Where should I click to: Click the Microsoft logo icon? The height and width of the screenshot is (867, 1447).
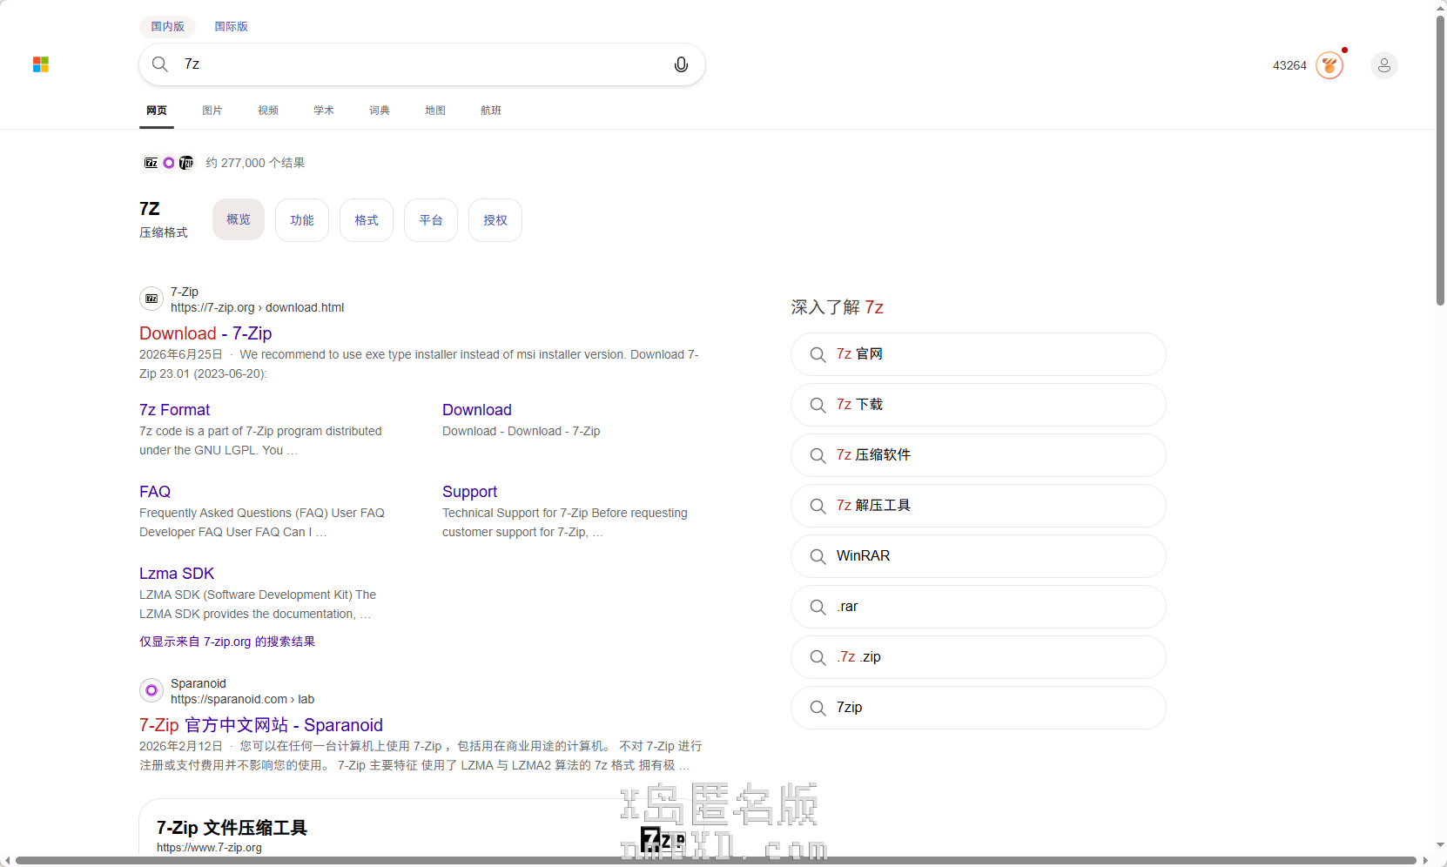point(41,64)
